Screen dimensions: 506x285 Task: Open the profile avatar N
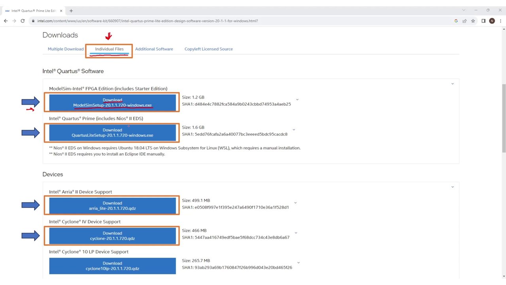492,21
